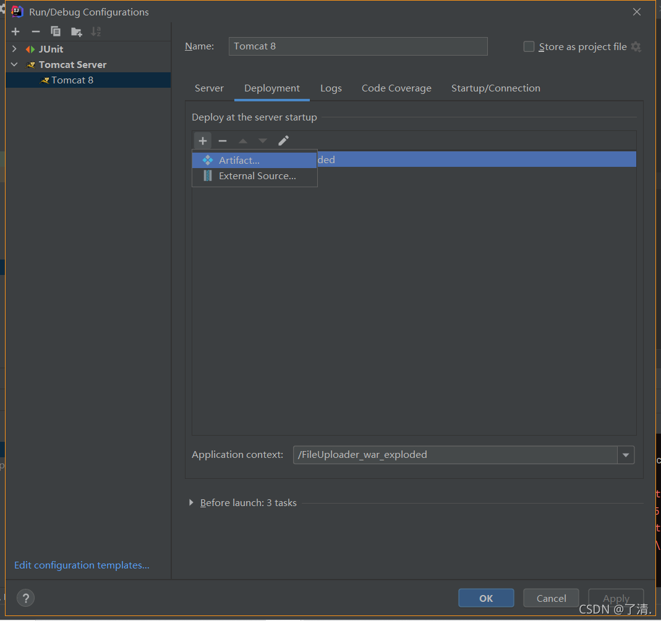Remove the selected run configuration

(x=36, y=32)
